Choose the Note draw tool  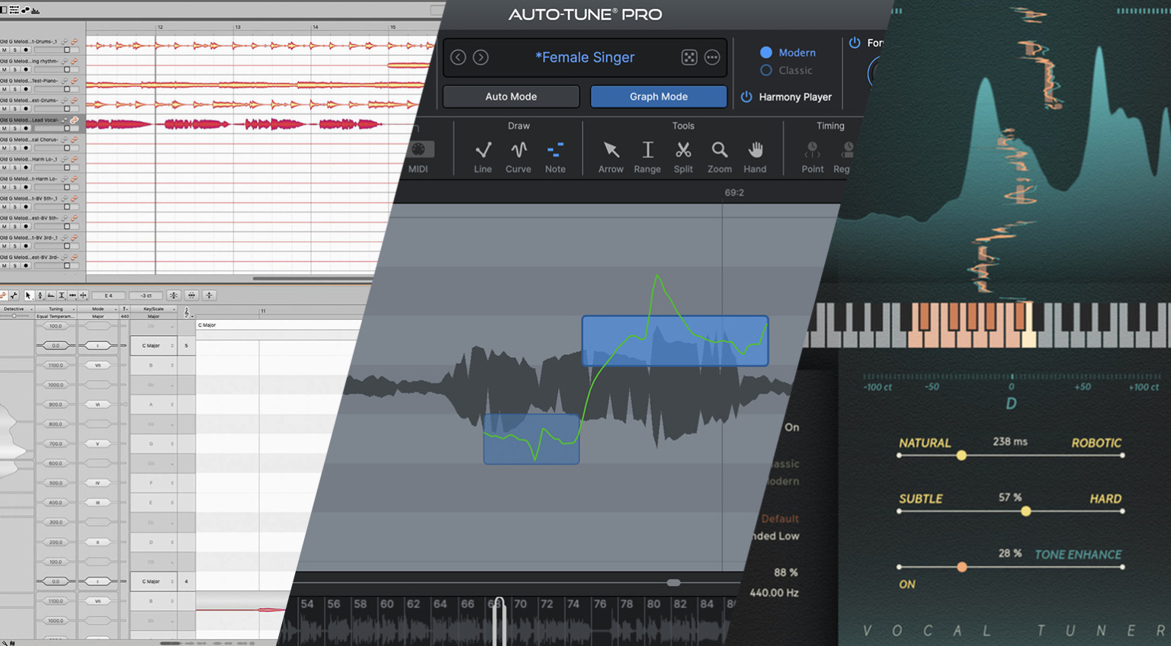[555, 150]
